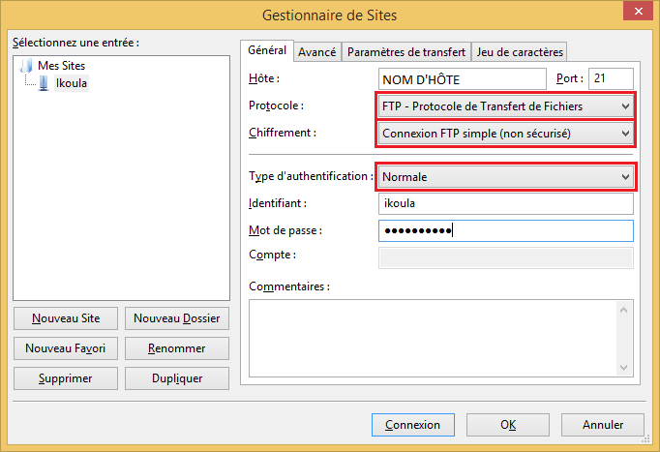The height and width of the screenshot is (452, 660).
Task: Click the Dupliquer button
Action: (x=177, y=378)
